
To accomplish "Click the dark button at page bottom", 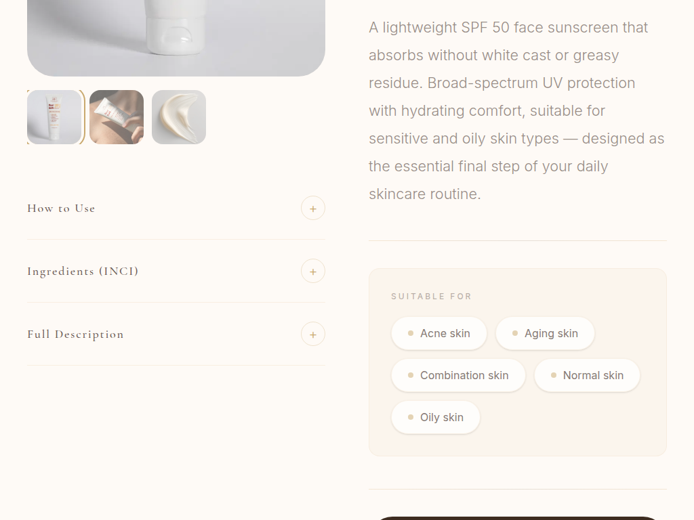I will (x=517, y=518).
